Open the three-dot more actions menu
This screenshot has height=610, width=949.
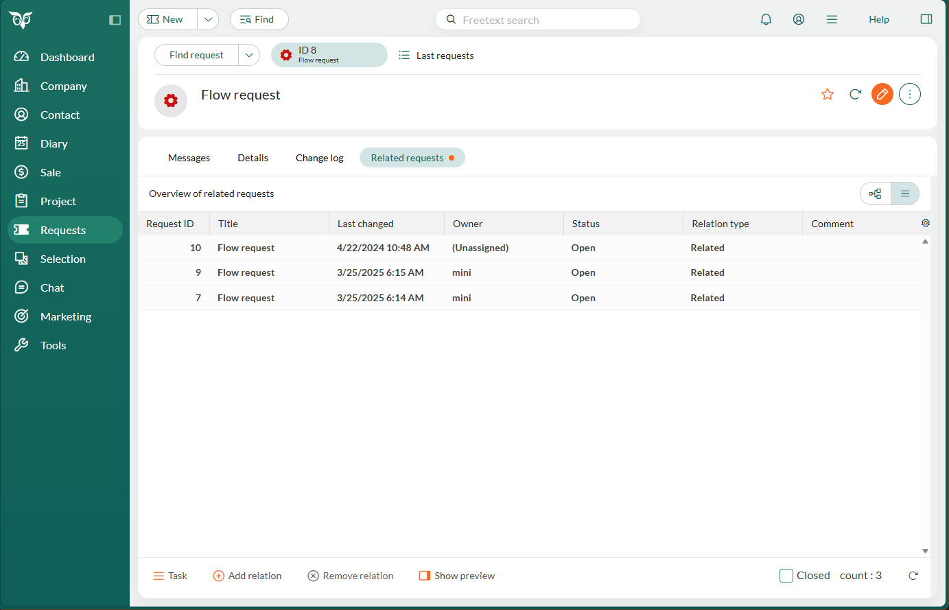point(909,94)
